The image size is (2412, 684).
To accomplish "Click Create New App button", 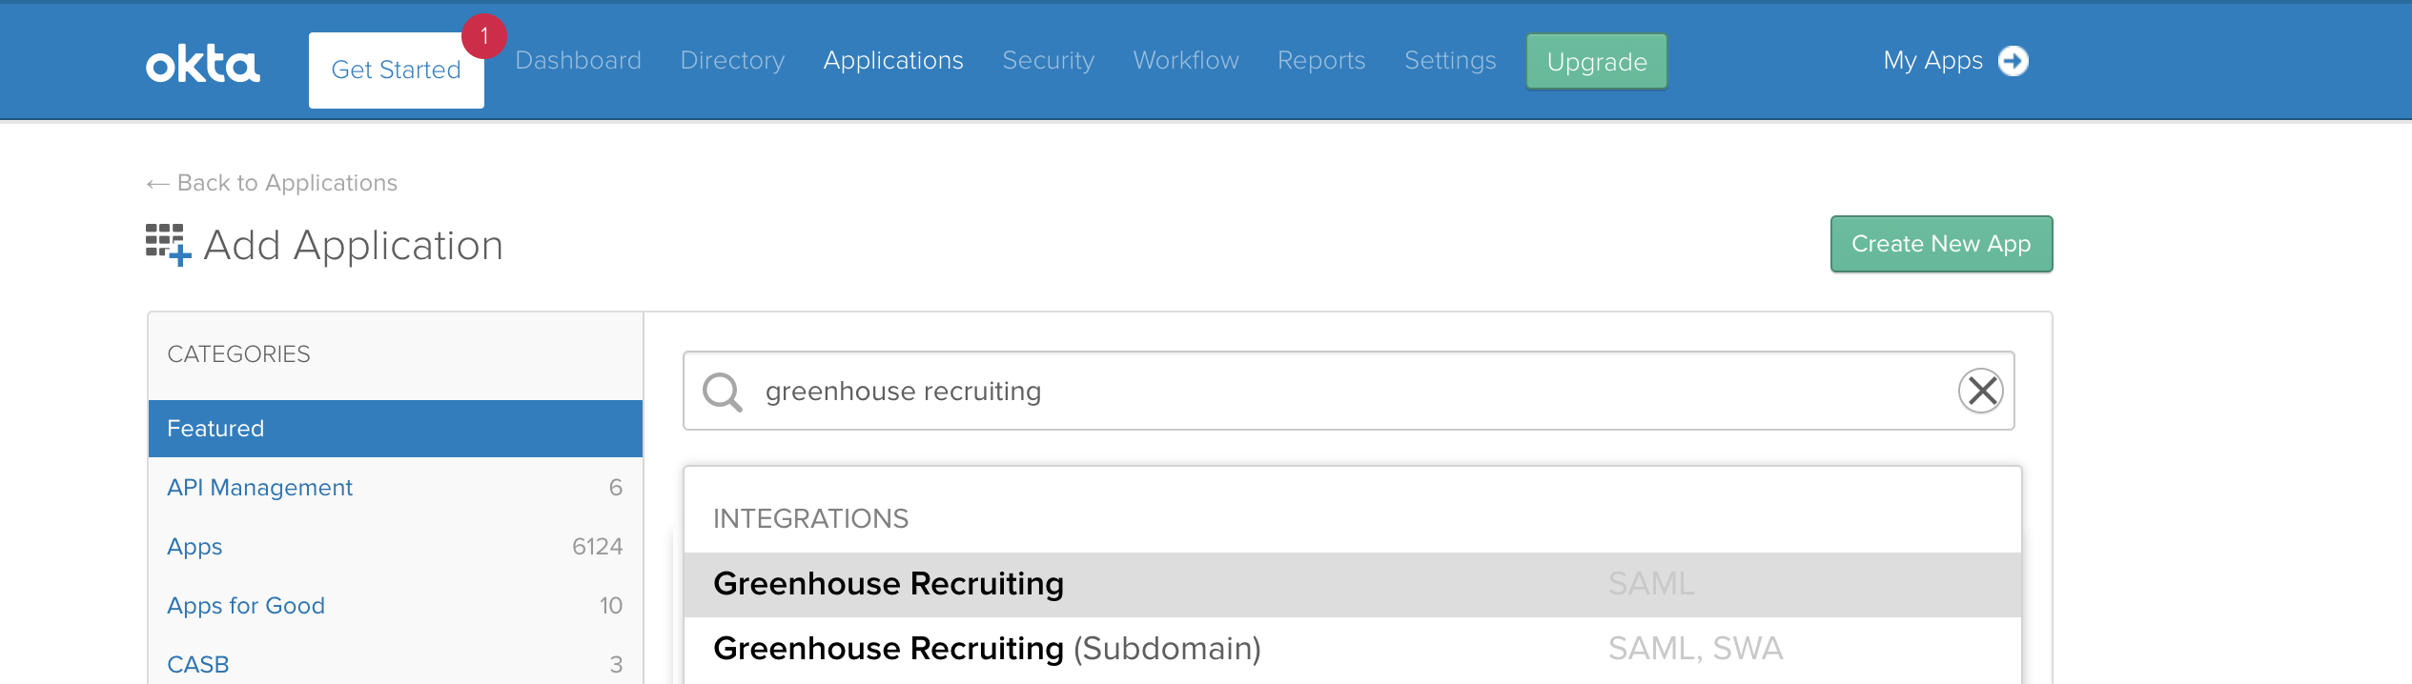I will pyautogui.click(x=1941, y=244).
